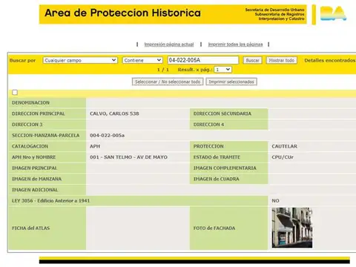Click the 'IMAGEN PRINCIPAL' label

(34, 168)
